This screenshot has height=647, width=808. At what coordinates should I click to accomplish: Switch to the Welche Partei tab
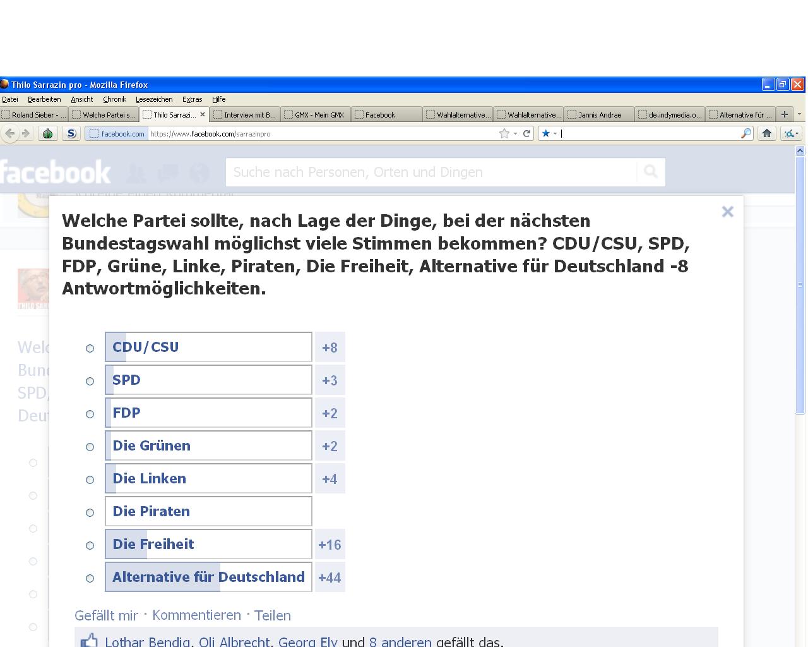104,114
